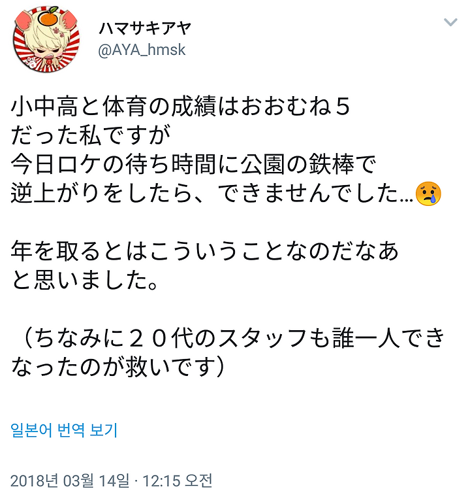
Task: Open ハマサキアヤ's profile avatar picture
Action: coord(46,39)
